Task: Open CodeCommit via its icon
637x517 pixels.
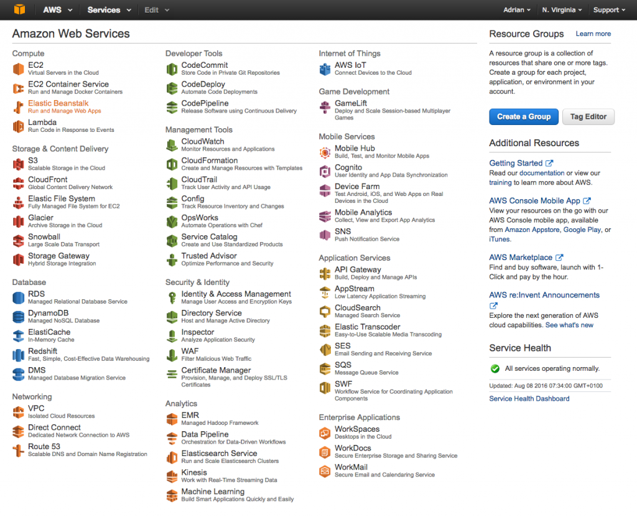Action: [x=173, y=68]
